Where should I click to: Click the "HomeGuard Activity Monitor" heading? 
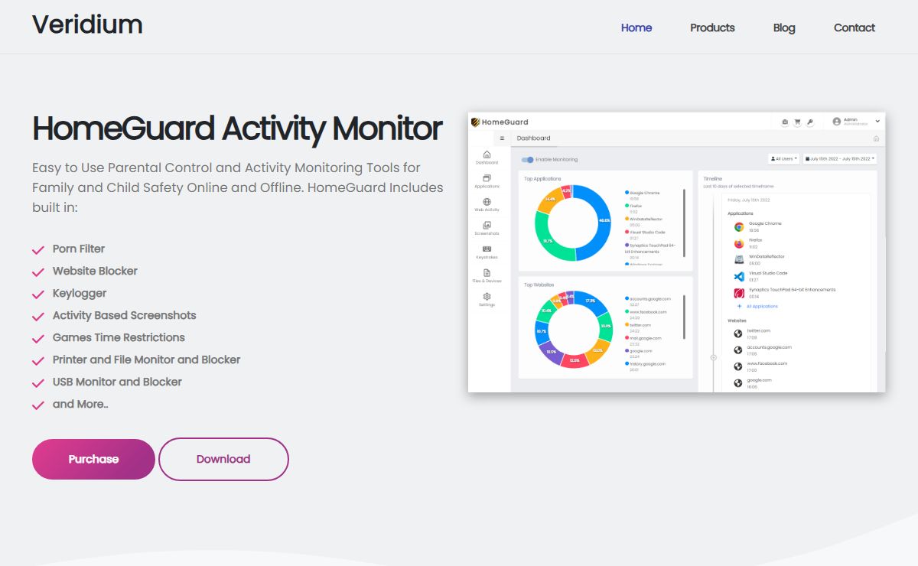237,128
